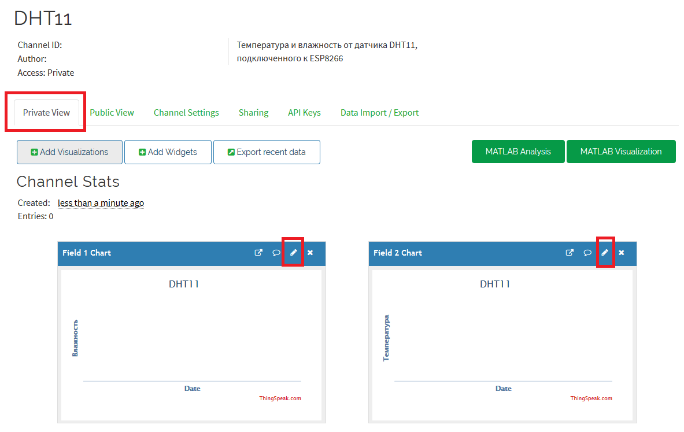Click the 'less than a minute ago' timestamp
Image resolution: width=684 pixels, height=432 pixels.
101,203
